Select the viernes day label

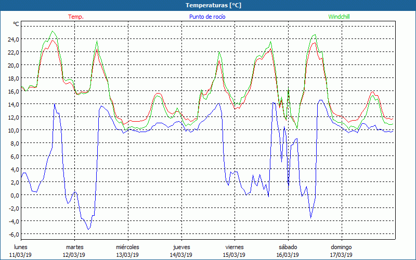235,247
